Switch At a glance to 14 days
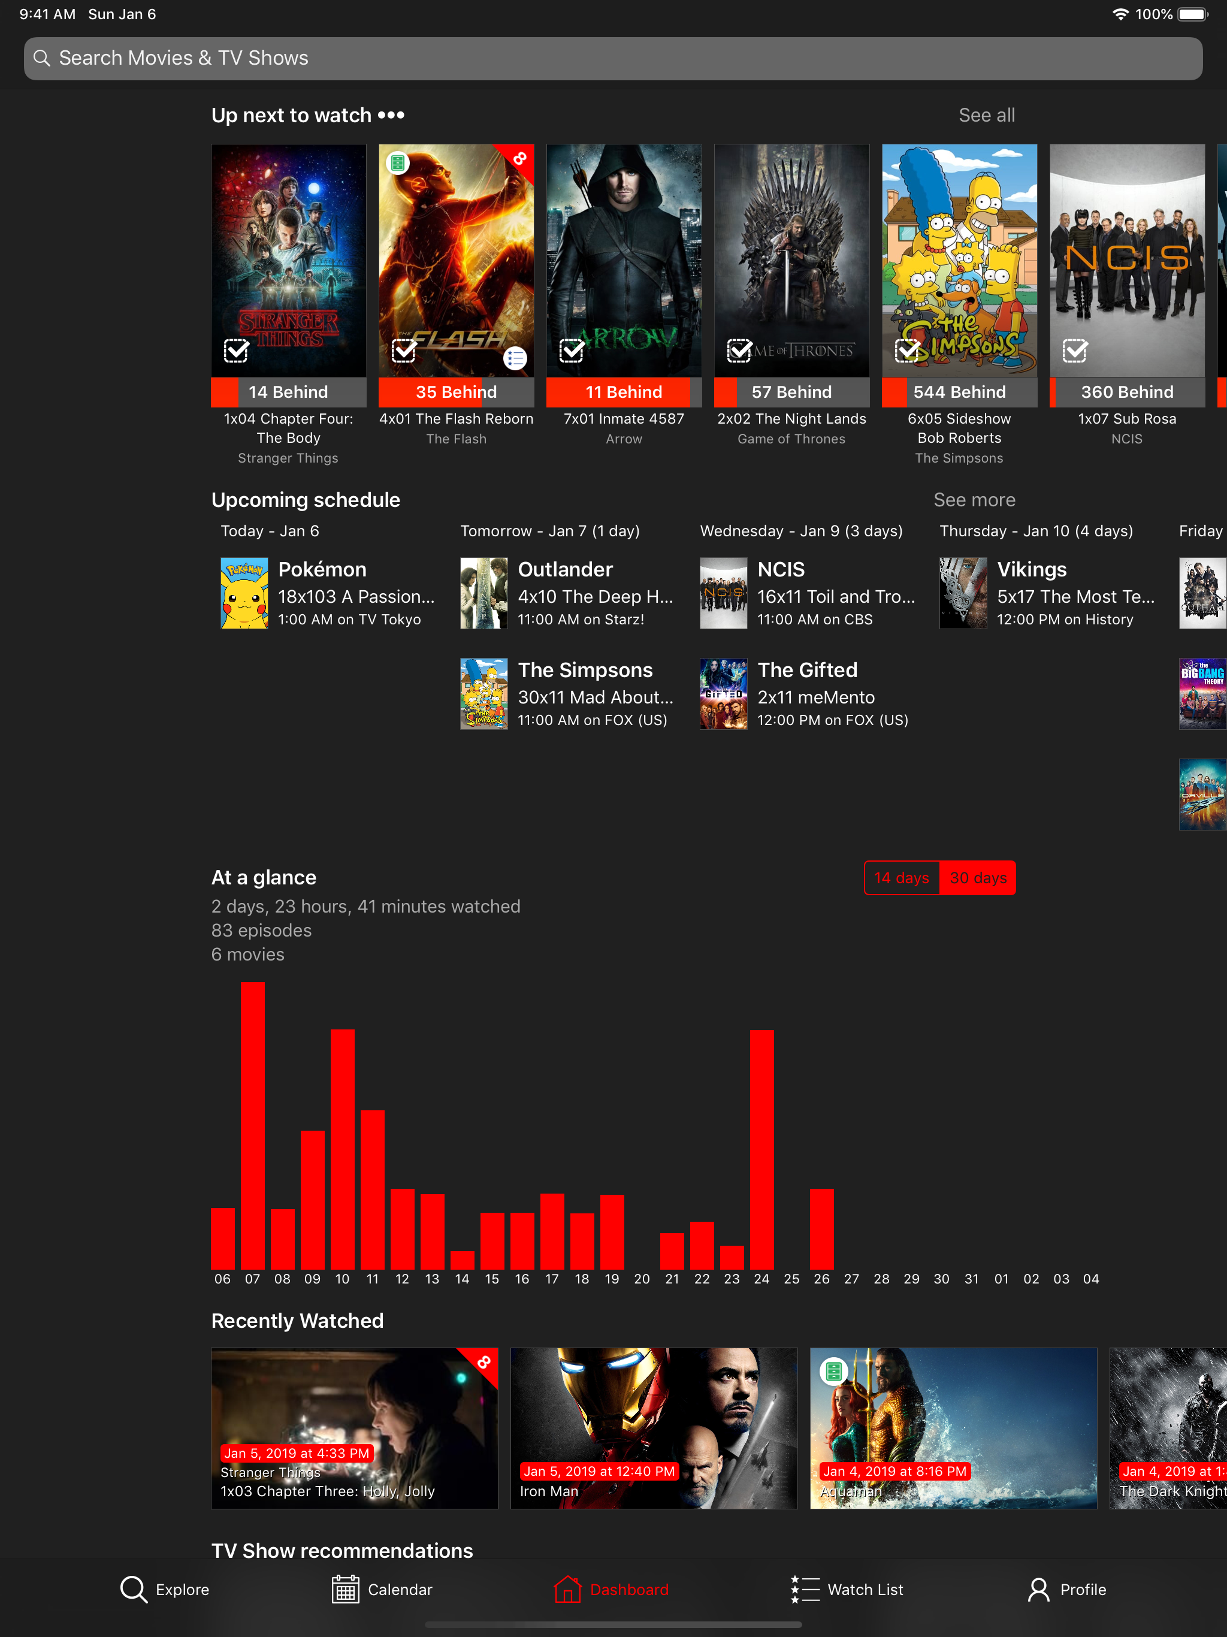The width and height of the screenshot is (1227, 1637). [x=902, y=878]
